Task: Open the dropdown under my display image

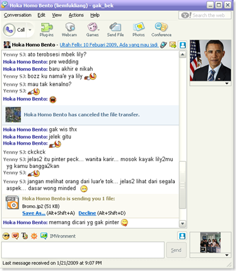Action: [x=227, y=255]
